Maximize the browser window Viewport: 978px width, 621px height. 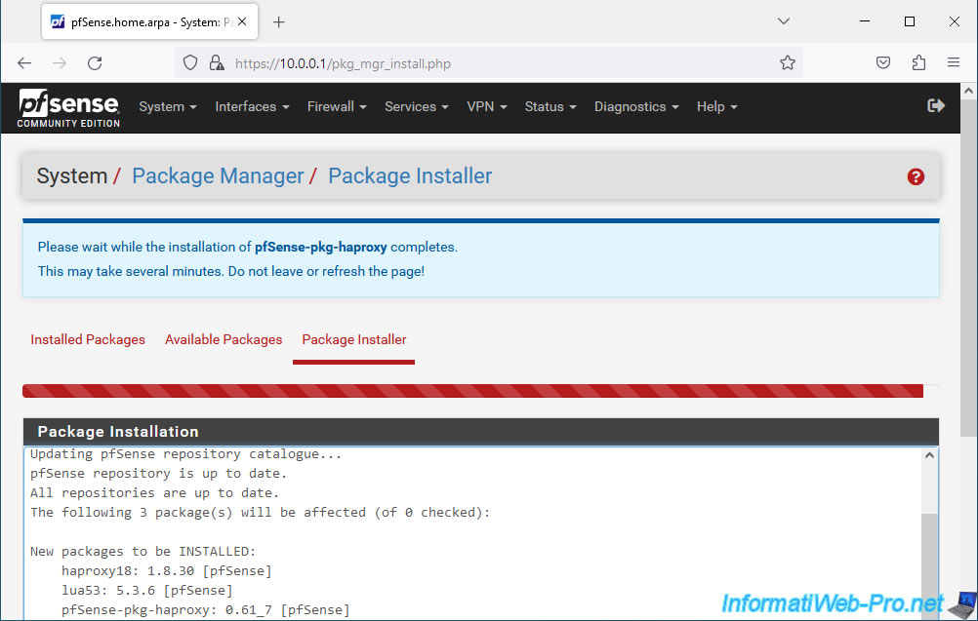click(x=910, y=21)
